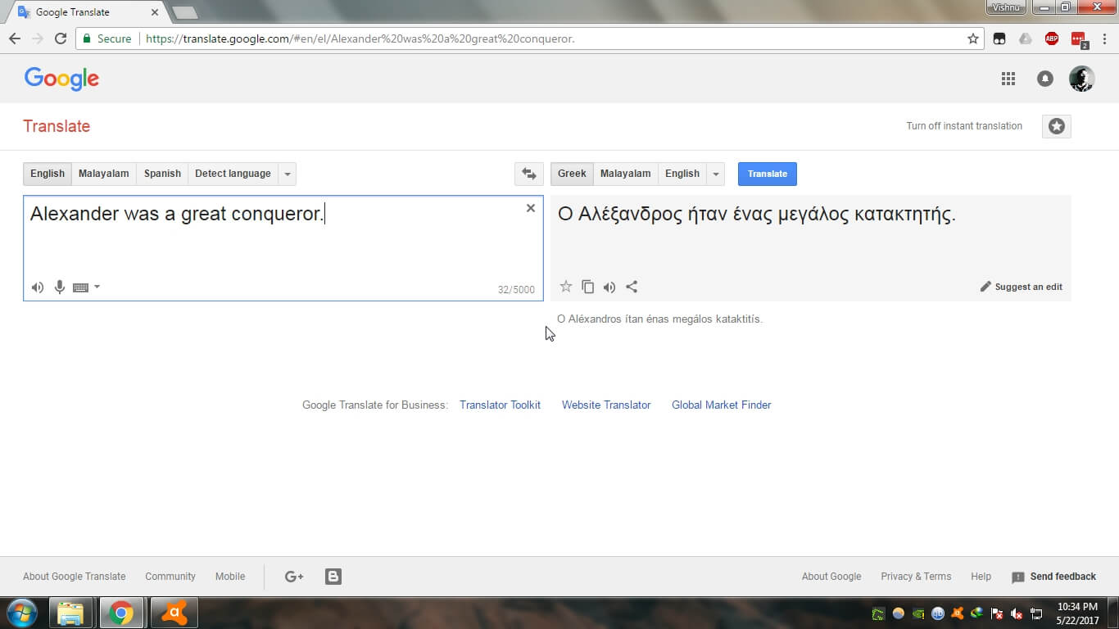Select Spanish as source language
Screen dimensions: 1119x629
[x=162, y=174]
